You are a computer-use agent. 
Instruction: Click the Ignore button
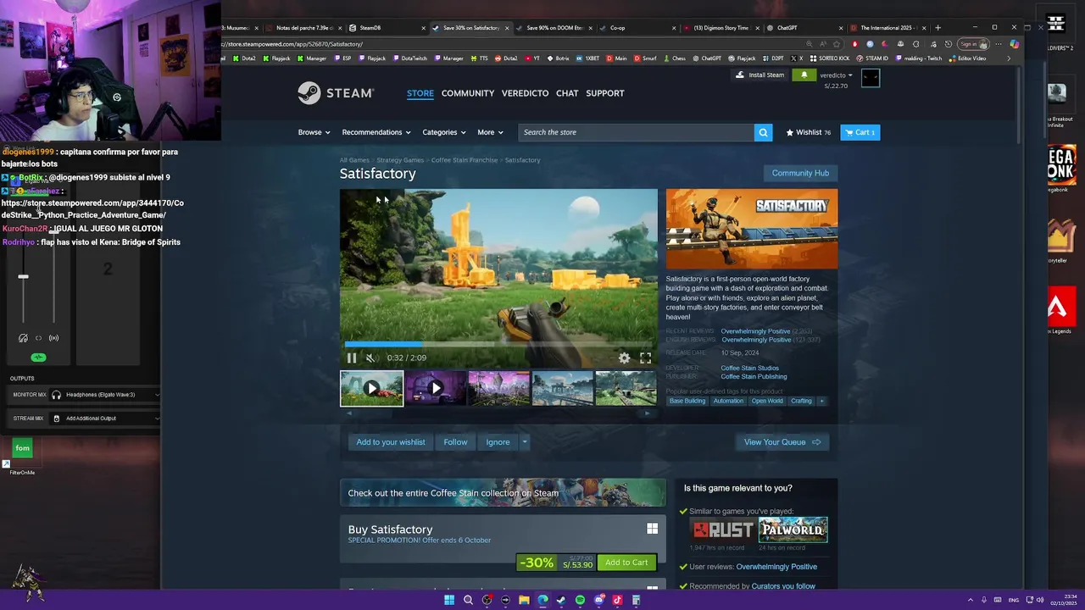tap(498, 442)
